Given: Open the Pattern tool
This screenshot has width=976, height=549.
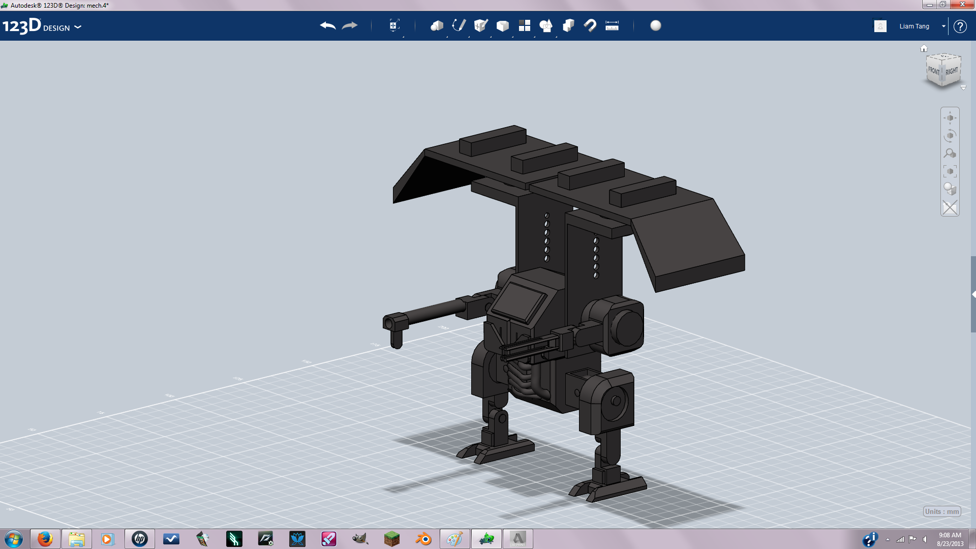Looking at the screenshot, I should [524, 25].
